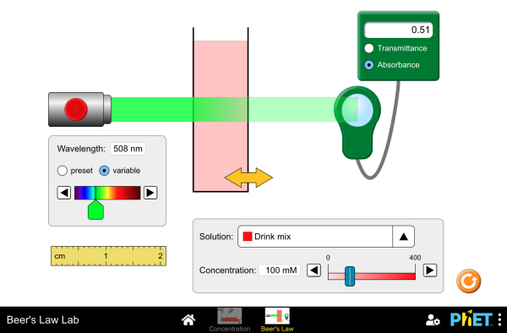Select the Transmittance radio button
The height and width of the screenshot is (333, 507).
coord(369,48)
